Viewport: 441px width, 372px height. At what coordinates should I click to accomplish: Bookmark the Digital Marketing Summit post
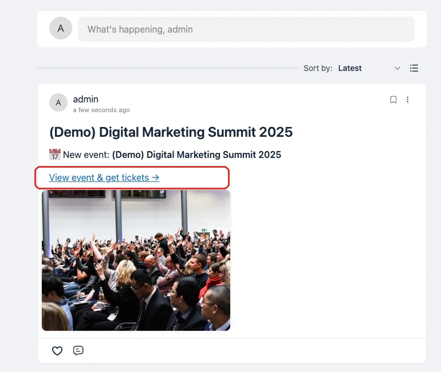[x=393, y=100]
